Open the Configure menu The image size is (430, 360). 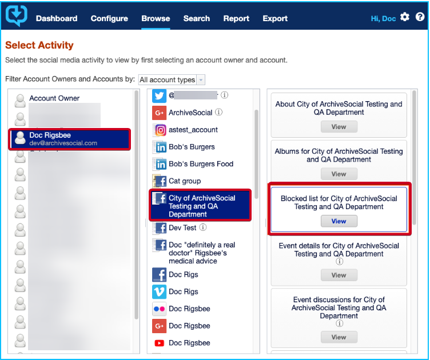pyautogui.click(x=109, y=18)
